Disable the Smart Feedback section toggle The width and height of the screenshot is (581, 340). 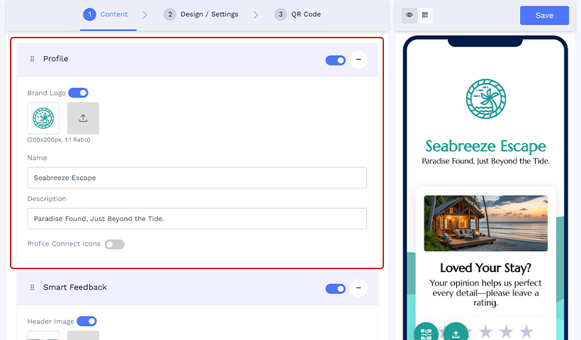click(335, 288)
